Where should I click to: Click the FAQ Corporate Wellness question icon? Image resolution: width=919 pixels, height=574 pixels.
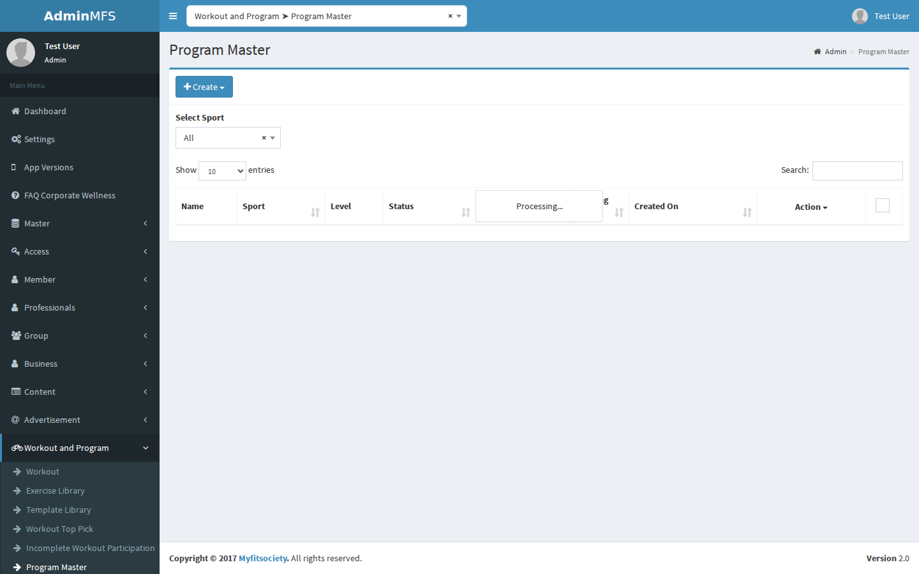pyautogui.click(x=15, y=195)
